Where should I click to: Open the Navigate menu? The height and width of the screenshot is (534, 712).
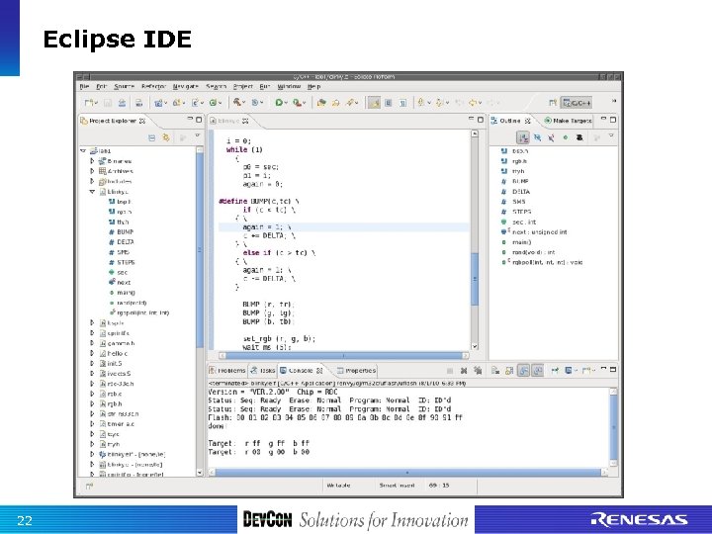pos(185,86)
